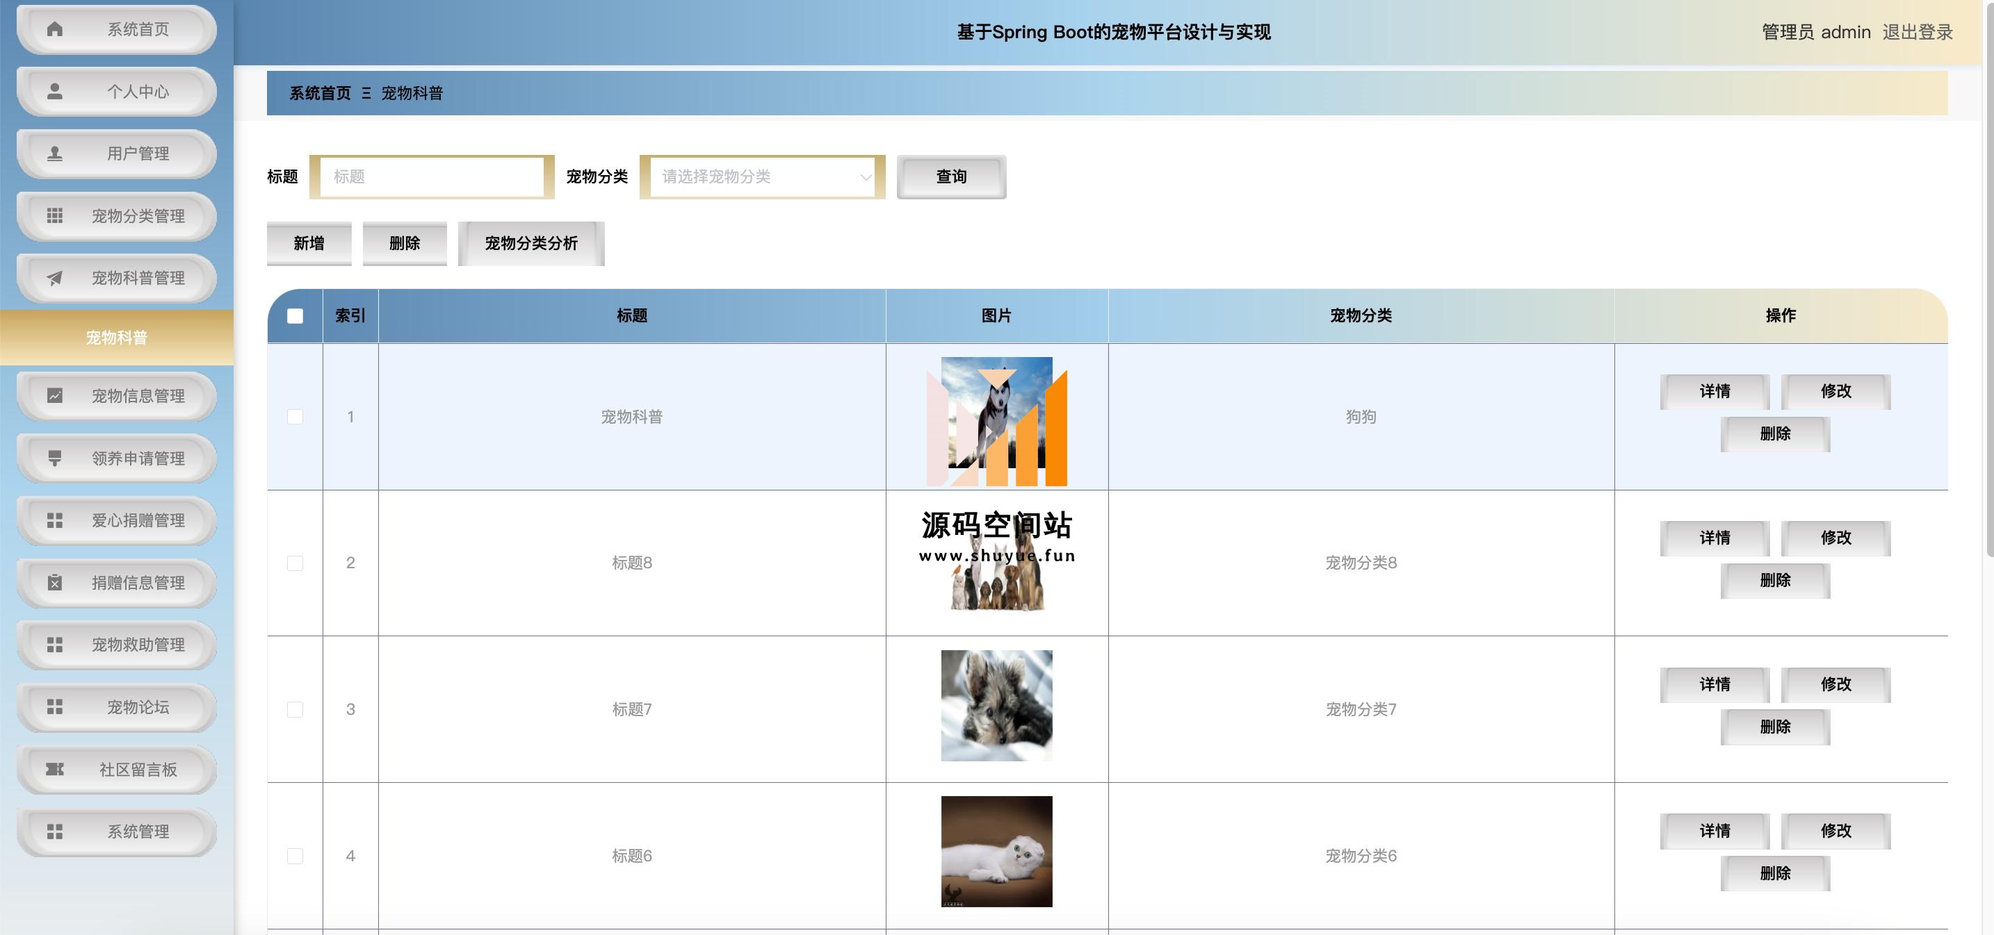This screenshot has height=935, width=1994.
Task: View 详情 for row 标题6
Action: click(1715, 831)
